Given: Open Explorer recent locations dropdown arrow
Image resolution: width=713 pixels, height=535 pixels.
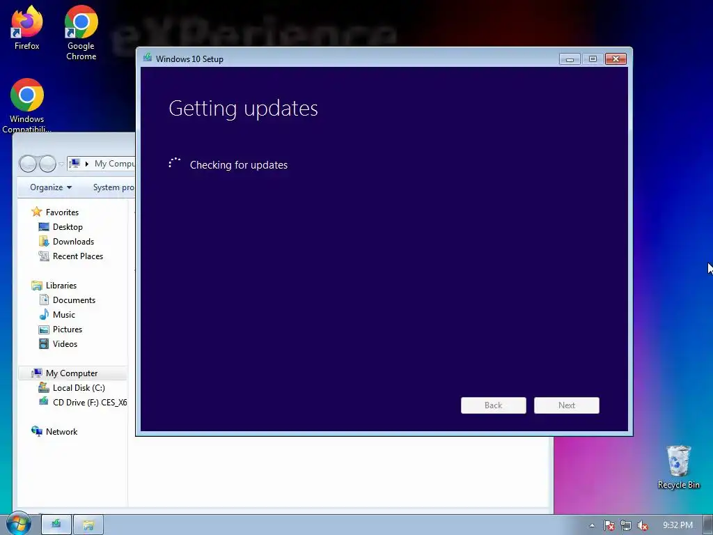Looking at the screenshot, I should (61, 164).
